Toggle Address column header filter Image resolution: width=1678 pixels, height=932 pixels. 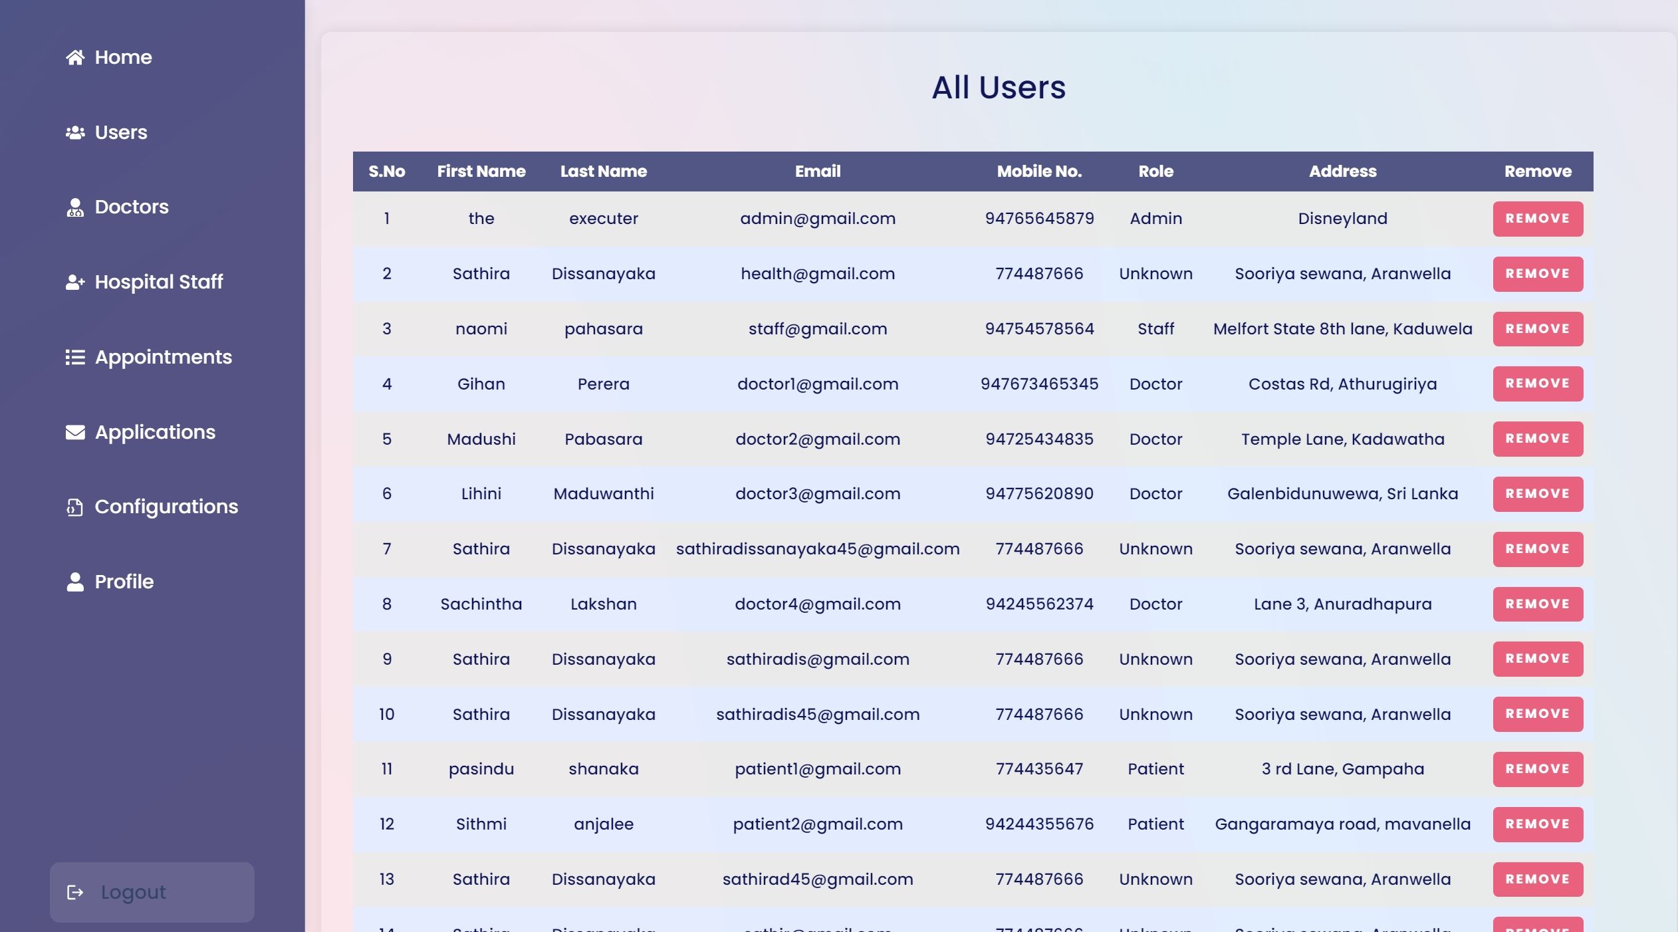(x=1343, y=171)
